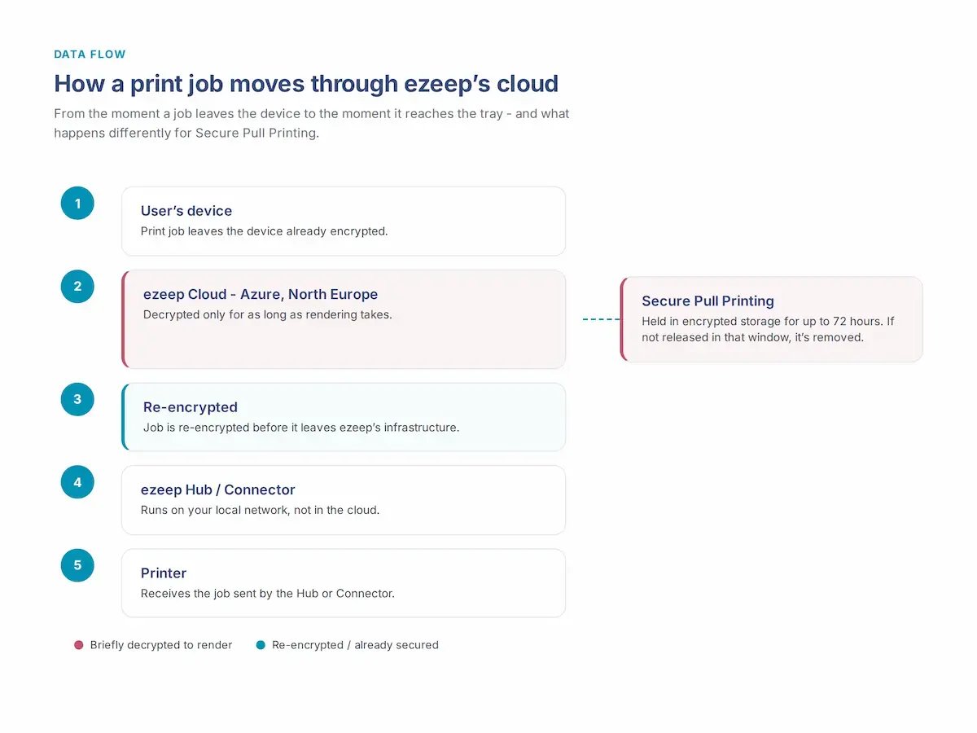Click the step 3 number circle
Image resolution: width=977 pixels, height=733 pixels.
click(x=77, y=399)
